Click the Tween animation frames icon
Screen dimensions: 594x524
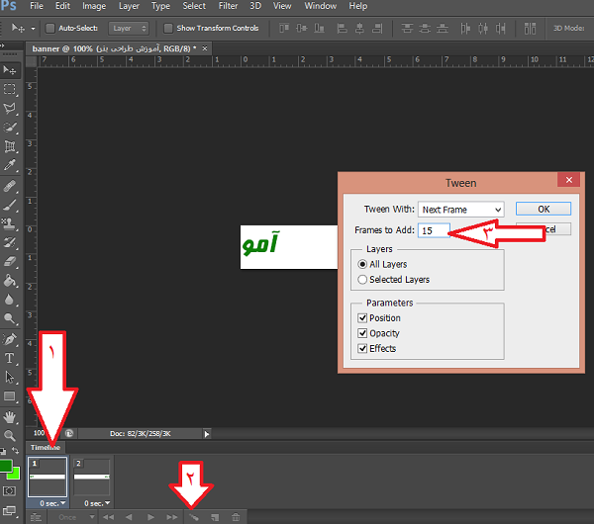194,517
